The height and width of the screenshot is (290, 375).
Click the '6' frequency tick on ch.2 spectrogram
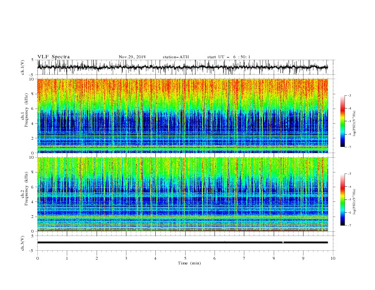[x=33, y=187]
